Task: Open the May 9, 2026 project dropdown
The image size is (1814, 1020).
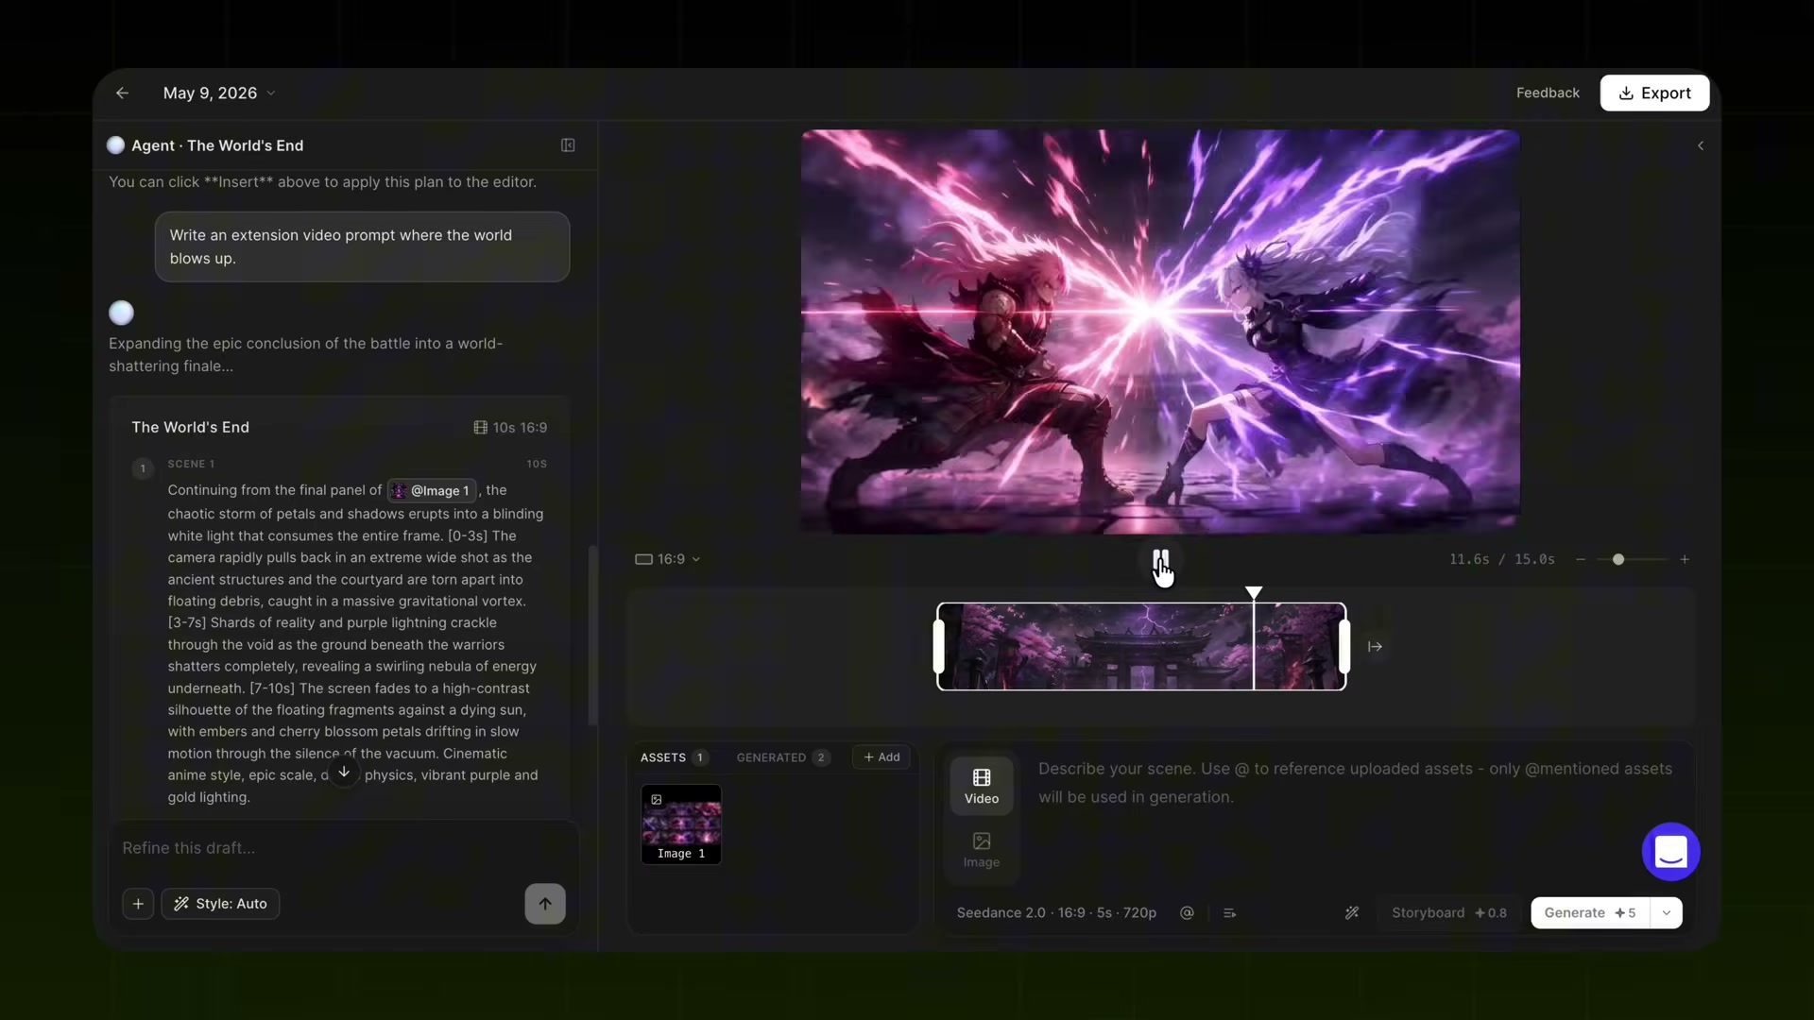Action: [x=219, y=93]
